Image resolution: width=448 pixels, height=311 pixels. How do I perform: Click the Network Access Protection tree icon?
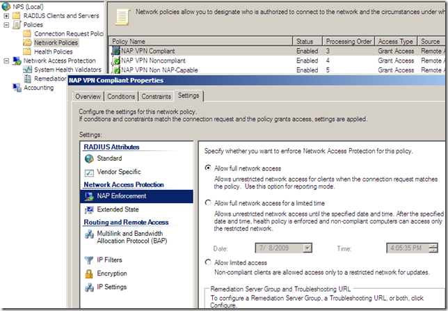tap(17, 61)
